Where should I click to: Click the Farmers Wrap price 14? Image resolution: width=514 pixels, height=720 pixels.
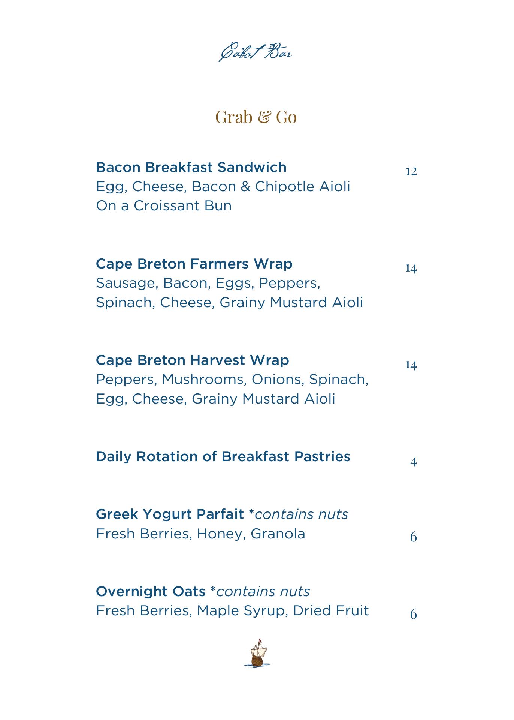tap(411, 268)
